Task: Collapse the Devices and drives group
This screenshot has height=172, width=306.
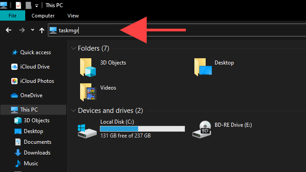Action: tap(73, 111)
